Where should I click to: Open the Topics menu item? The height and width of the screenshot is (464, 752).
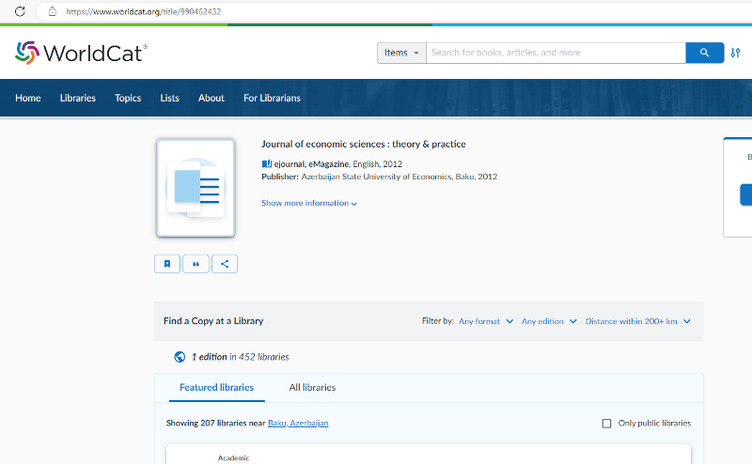[128, 98]
